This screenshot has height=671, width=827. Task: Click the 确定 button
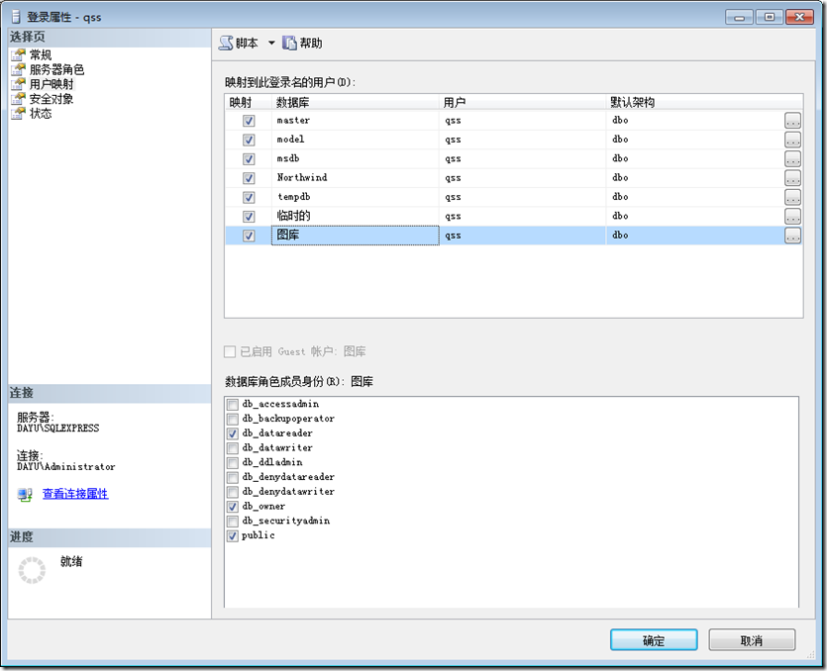coord(654,640)
